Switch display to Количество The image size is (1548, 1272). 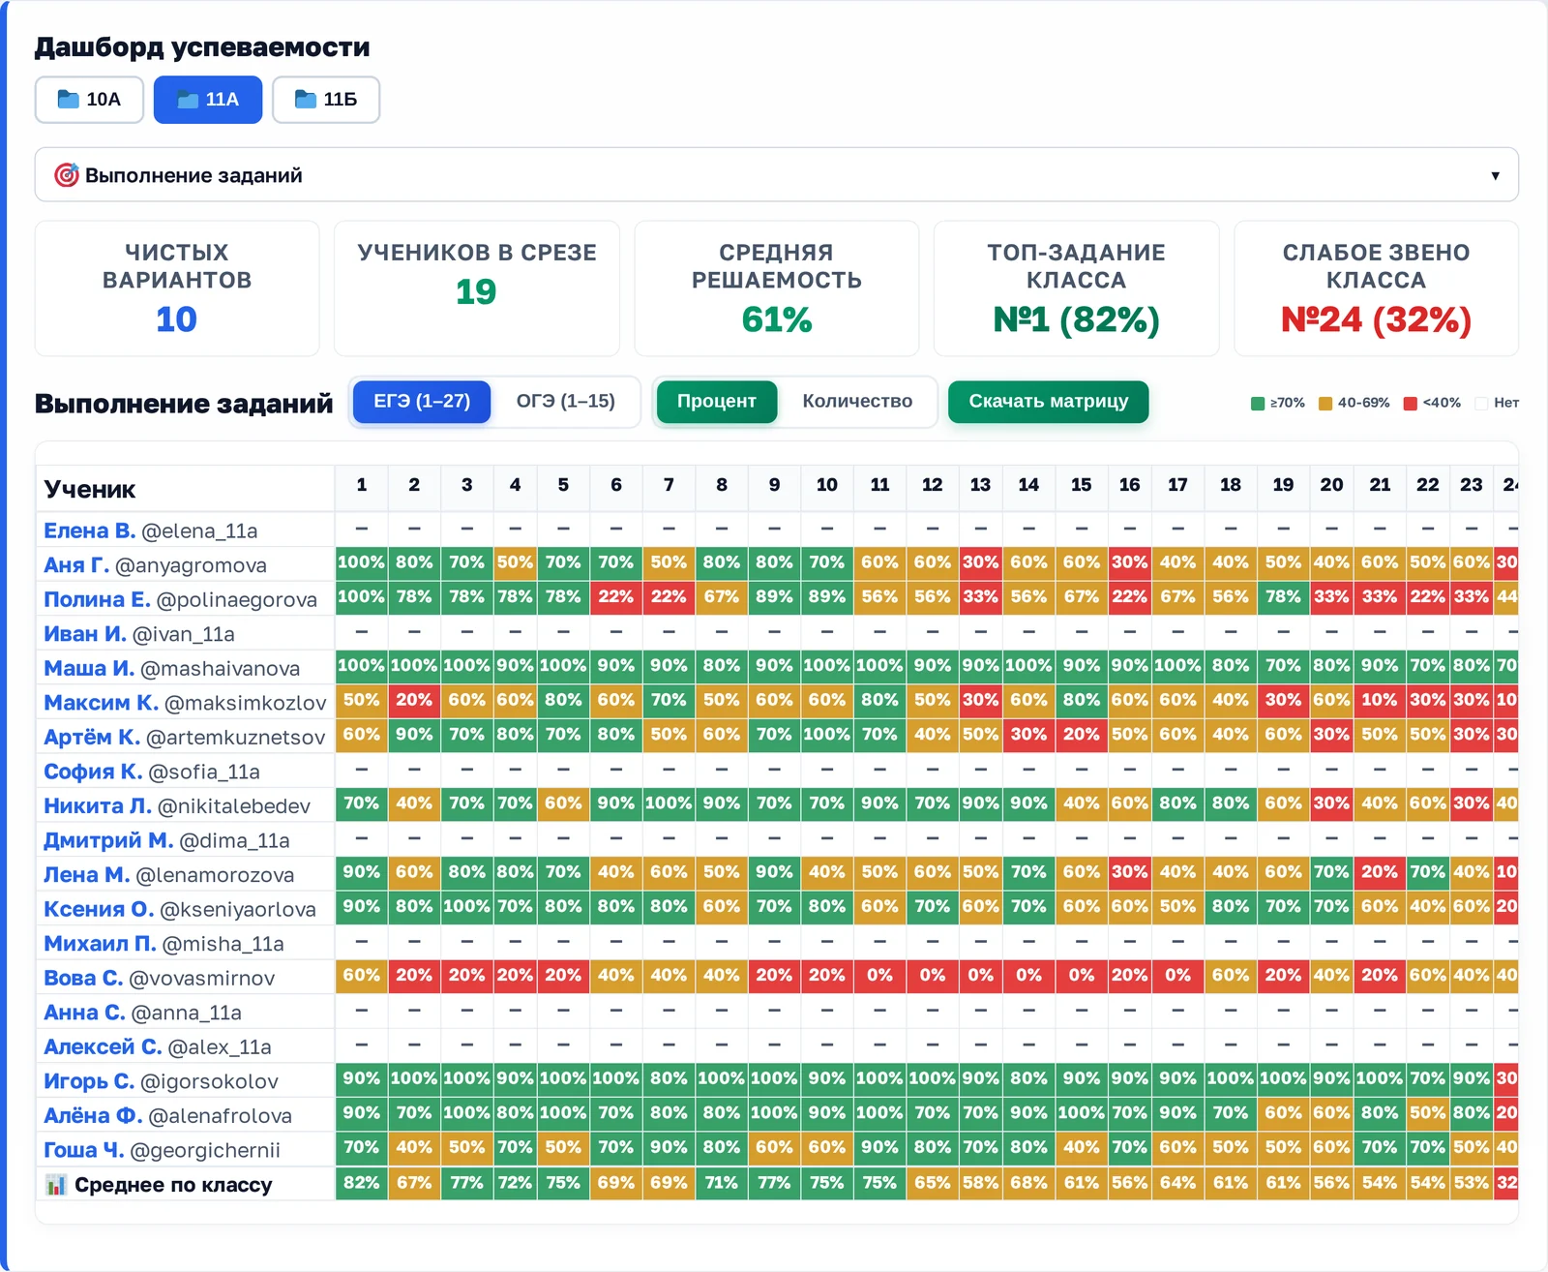pos(857,401)
